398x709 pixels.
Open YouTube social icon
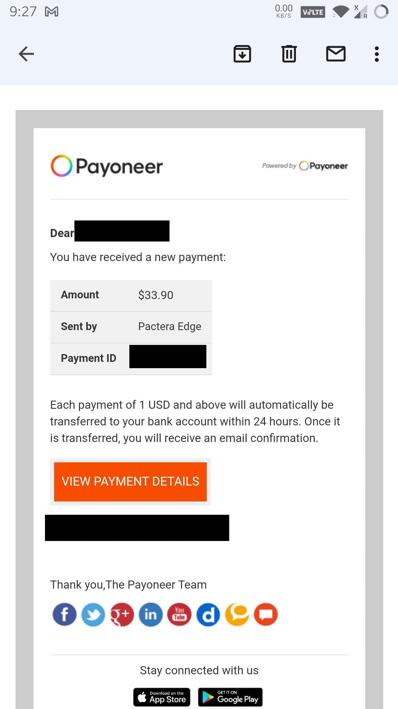[179, 614]
